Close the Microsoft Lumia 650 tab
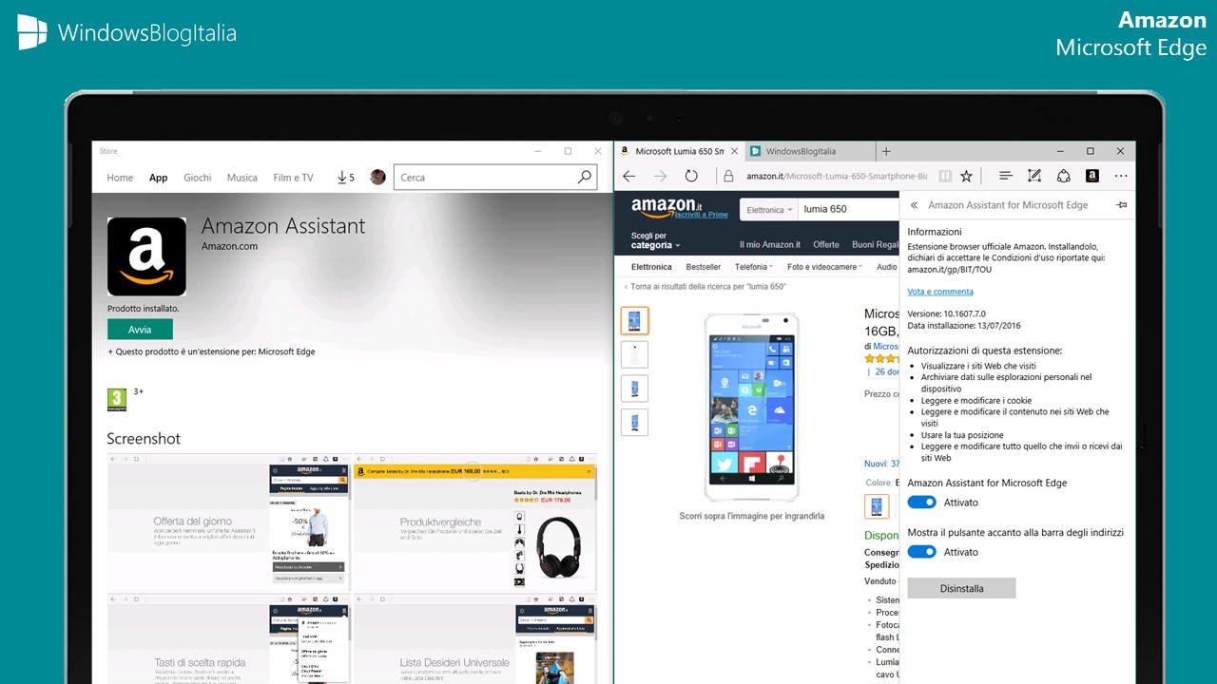Image resolution: width=1217 pixels, height=684 pixels. (734, 151)
